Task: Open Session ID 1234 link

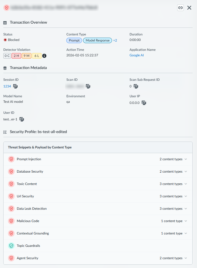Action: [x=7, y=86]
